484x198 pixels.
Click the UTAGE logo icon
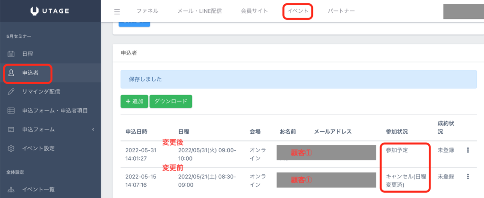pyautogui.click(x=35, y=11)
